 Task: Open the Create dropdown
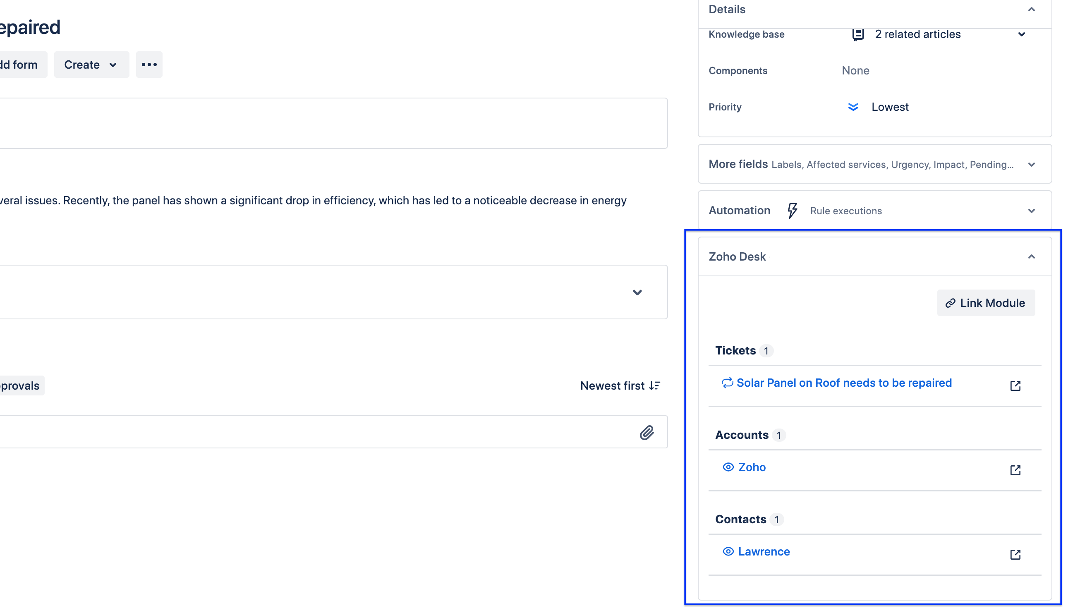(91, 65)
